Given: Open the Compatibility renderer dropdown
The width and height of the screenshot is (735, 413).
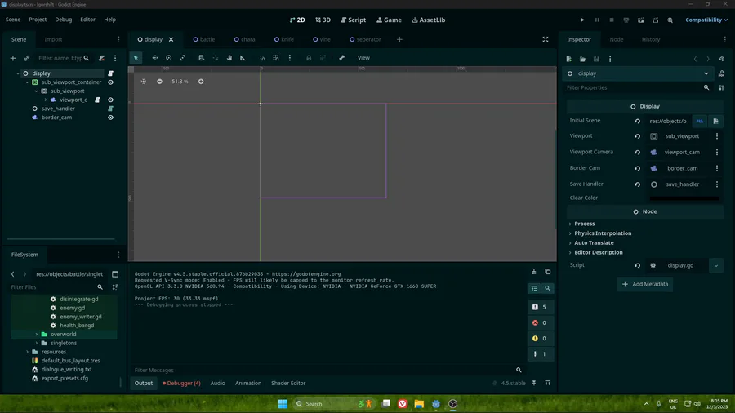Looking at the screenshot, I should pyautogui.click(x=706, y=20).
